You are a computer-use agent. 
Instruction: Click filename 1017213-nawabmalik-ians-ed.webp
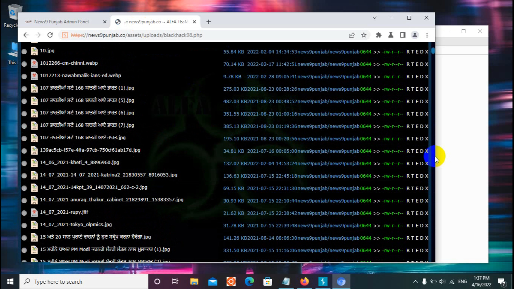click(80, 75)
